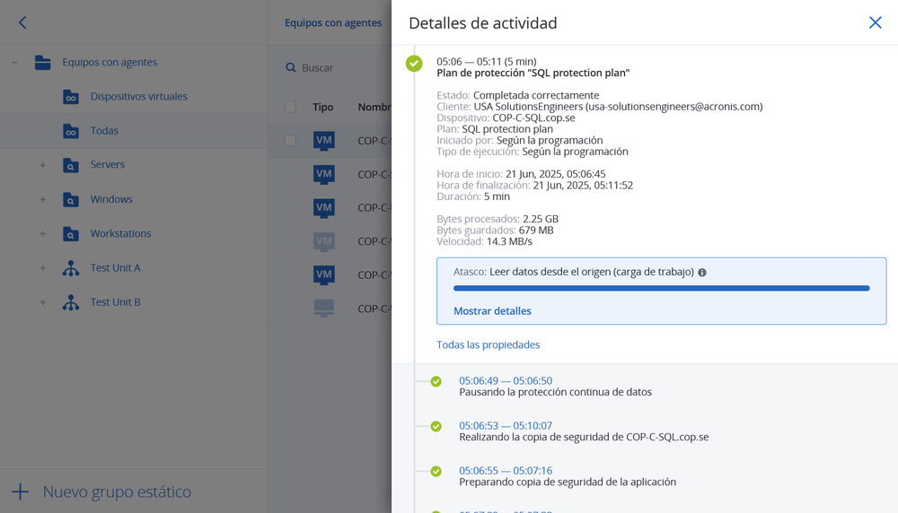
Task: Open Todas las propiedades link
Action: tap(488, 344)
